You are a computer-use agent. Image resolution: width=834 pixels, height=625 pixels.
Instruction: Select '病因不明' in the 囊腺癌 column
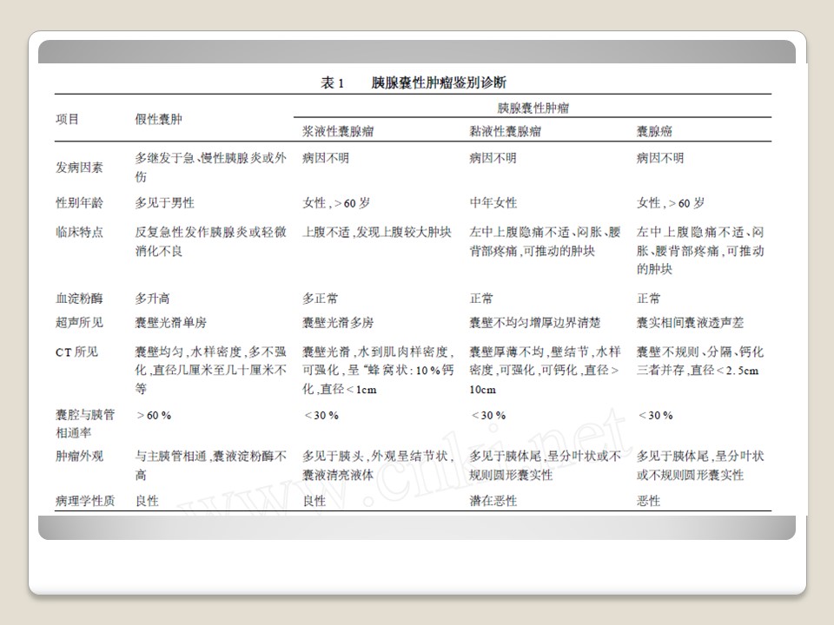[x=660, y=158]
